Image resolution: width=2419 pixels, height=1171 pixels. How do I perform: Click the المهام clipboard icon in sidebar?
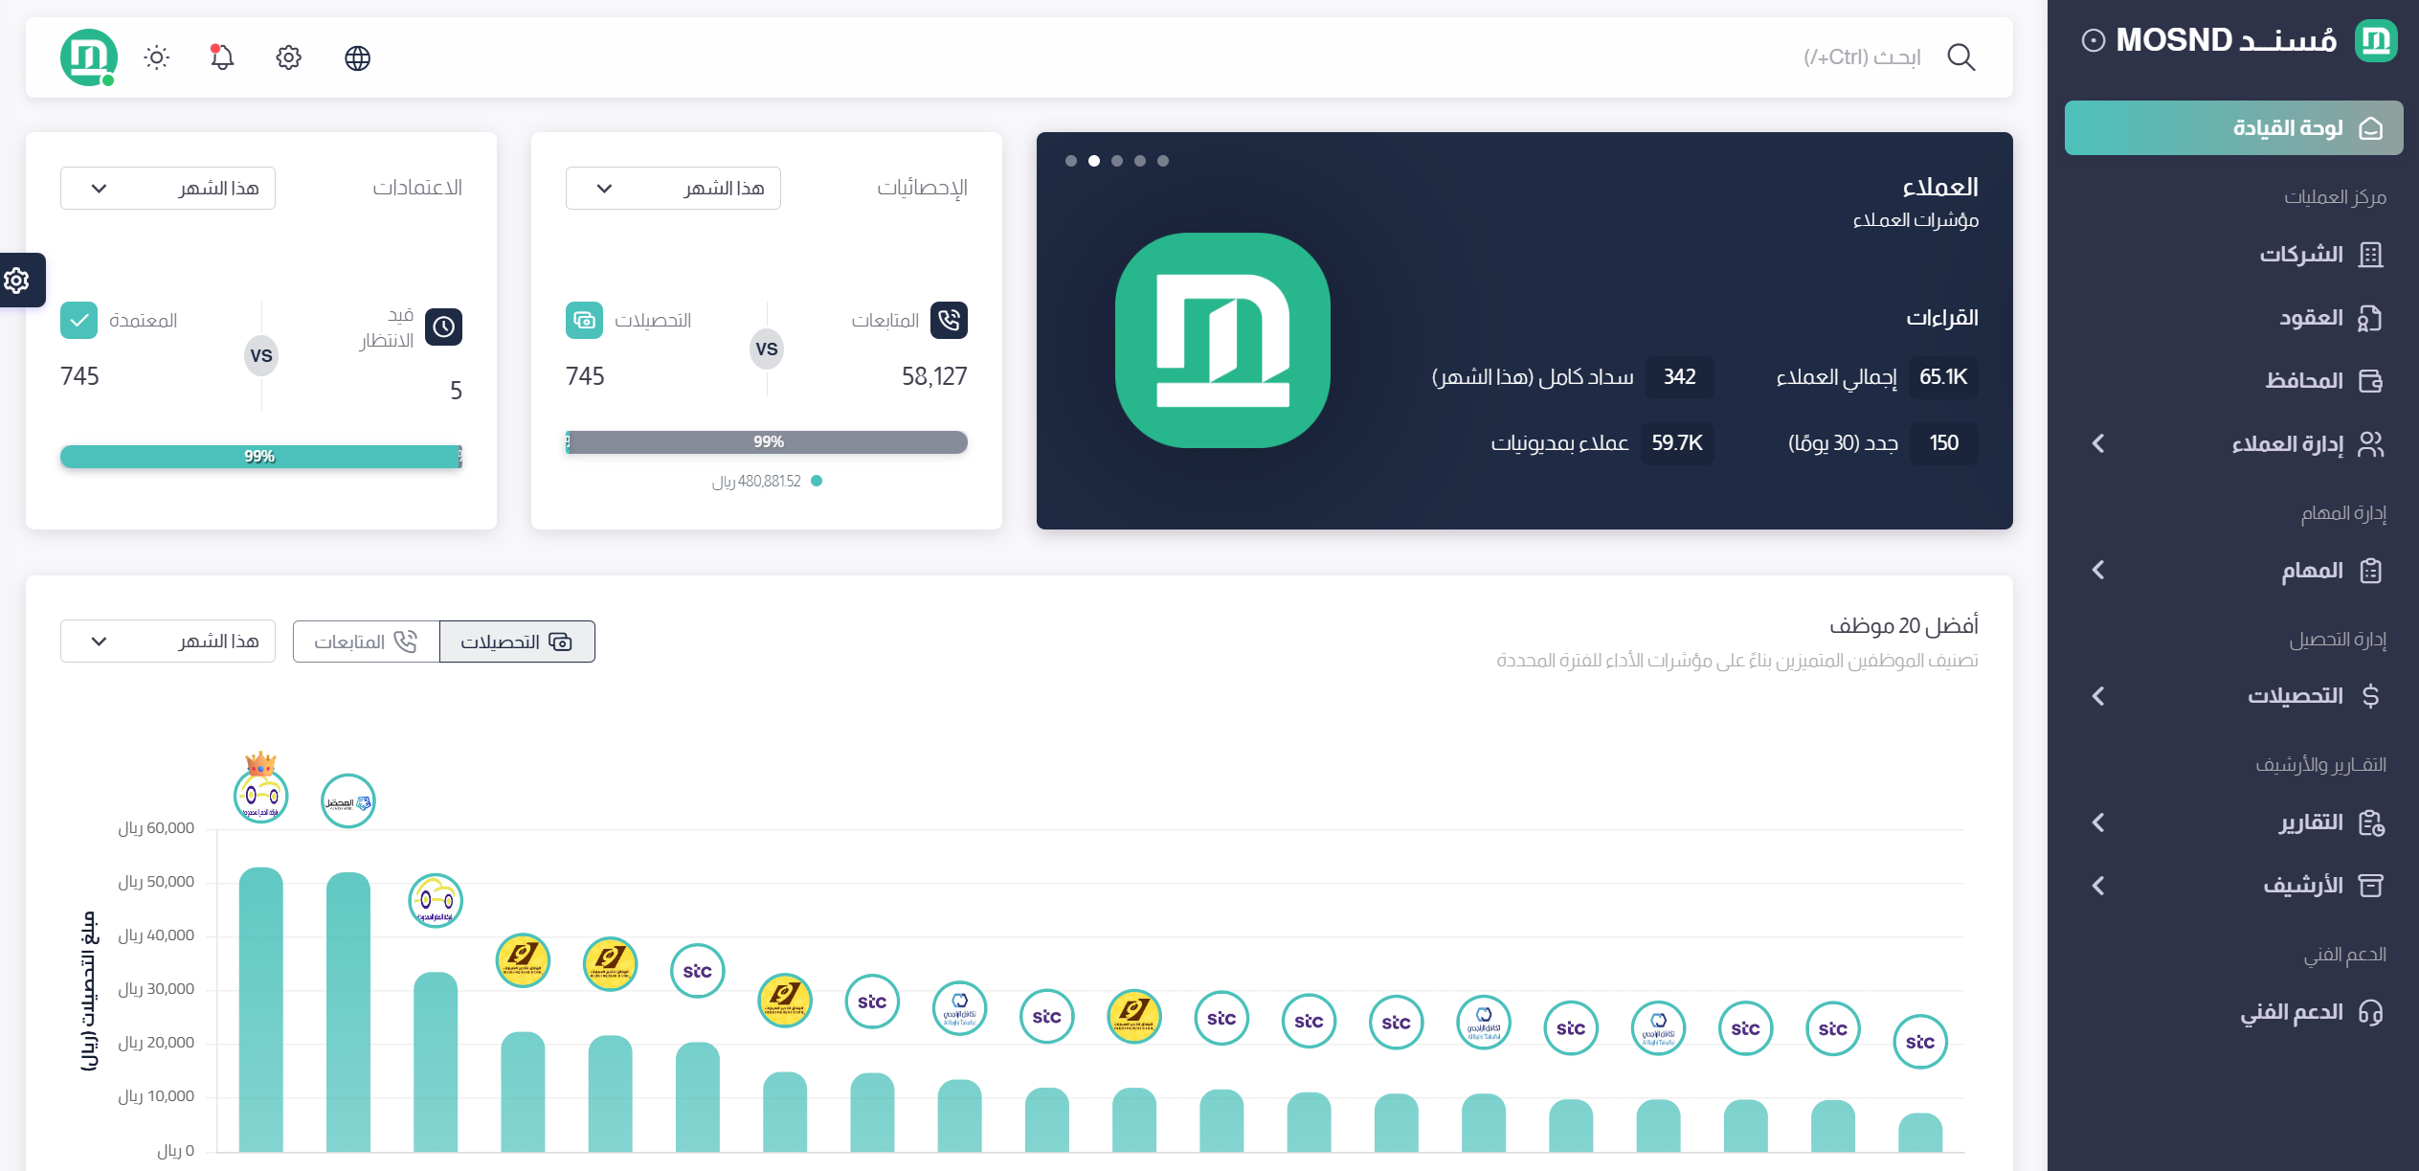coord(2370,571)
